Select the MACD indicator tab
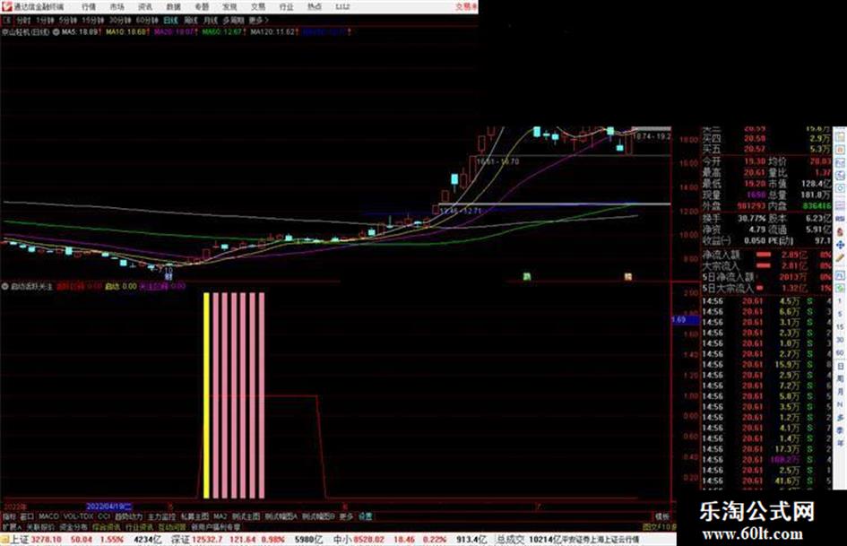847x546 pixels. (x=48, y=516)
